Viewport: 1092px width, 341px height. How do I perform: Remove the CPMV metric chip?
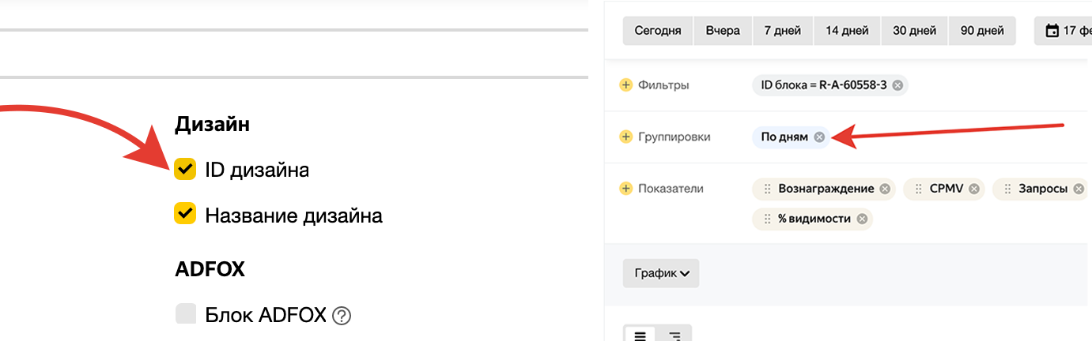point(974,189)
